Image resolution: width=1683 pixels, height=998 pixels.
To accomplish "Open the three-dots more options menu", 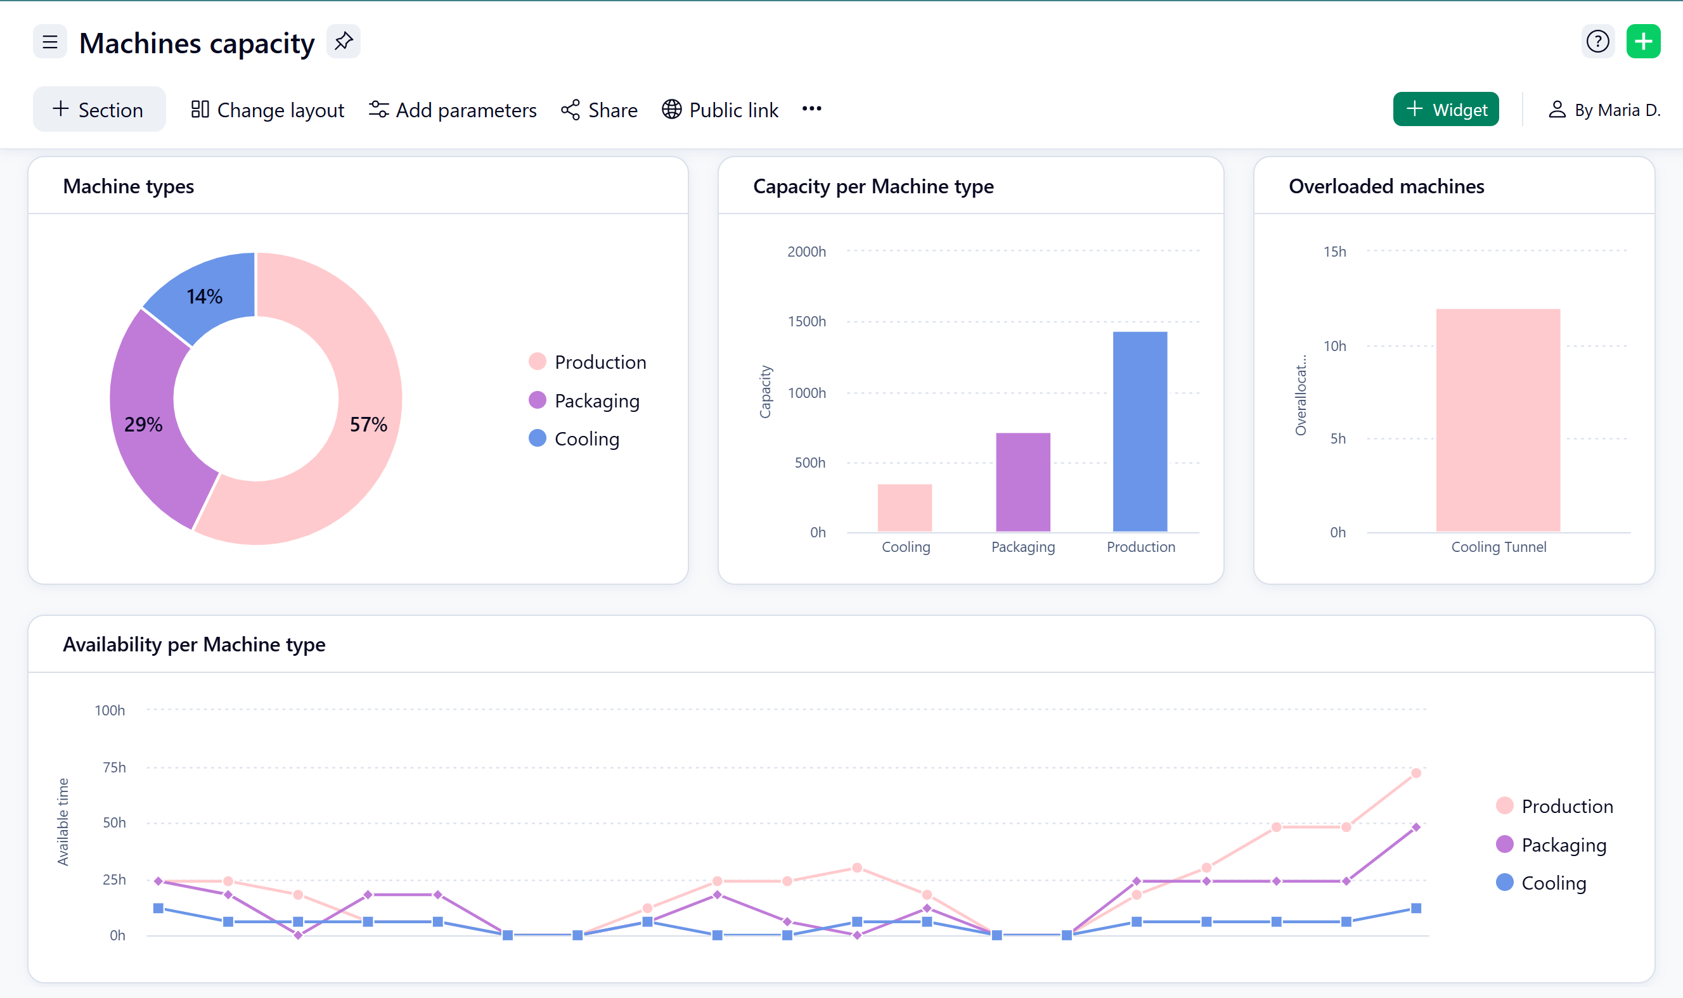I will pos(811,109).
